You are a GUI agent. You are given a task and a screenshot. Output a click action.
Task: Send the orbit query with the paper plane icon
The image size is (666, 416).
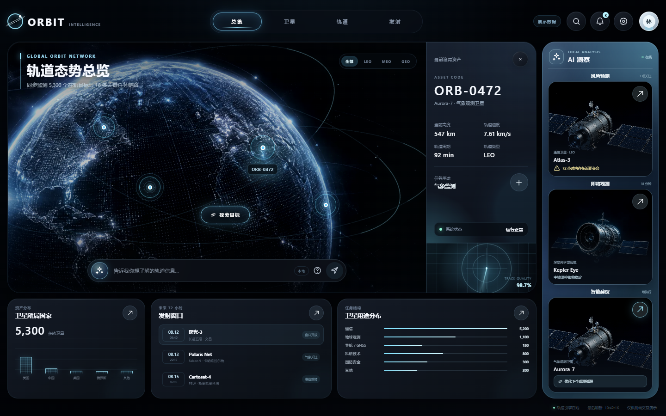[334, 271]
